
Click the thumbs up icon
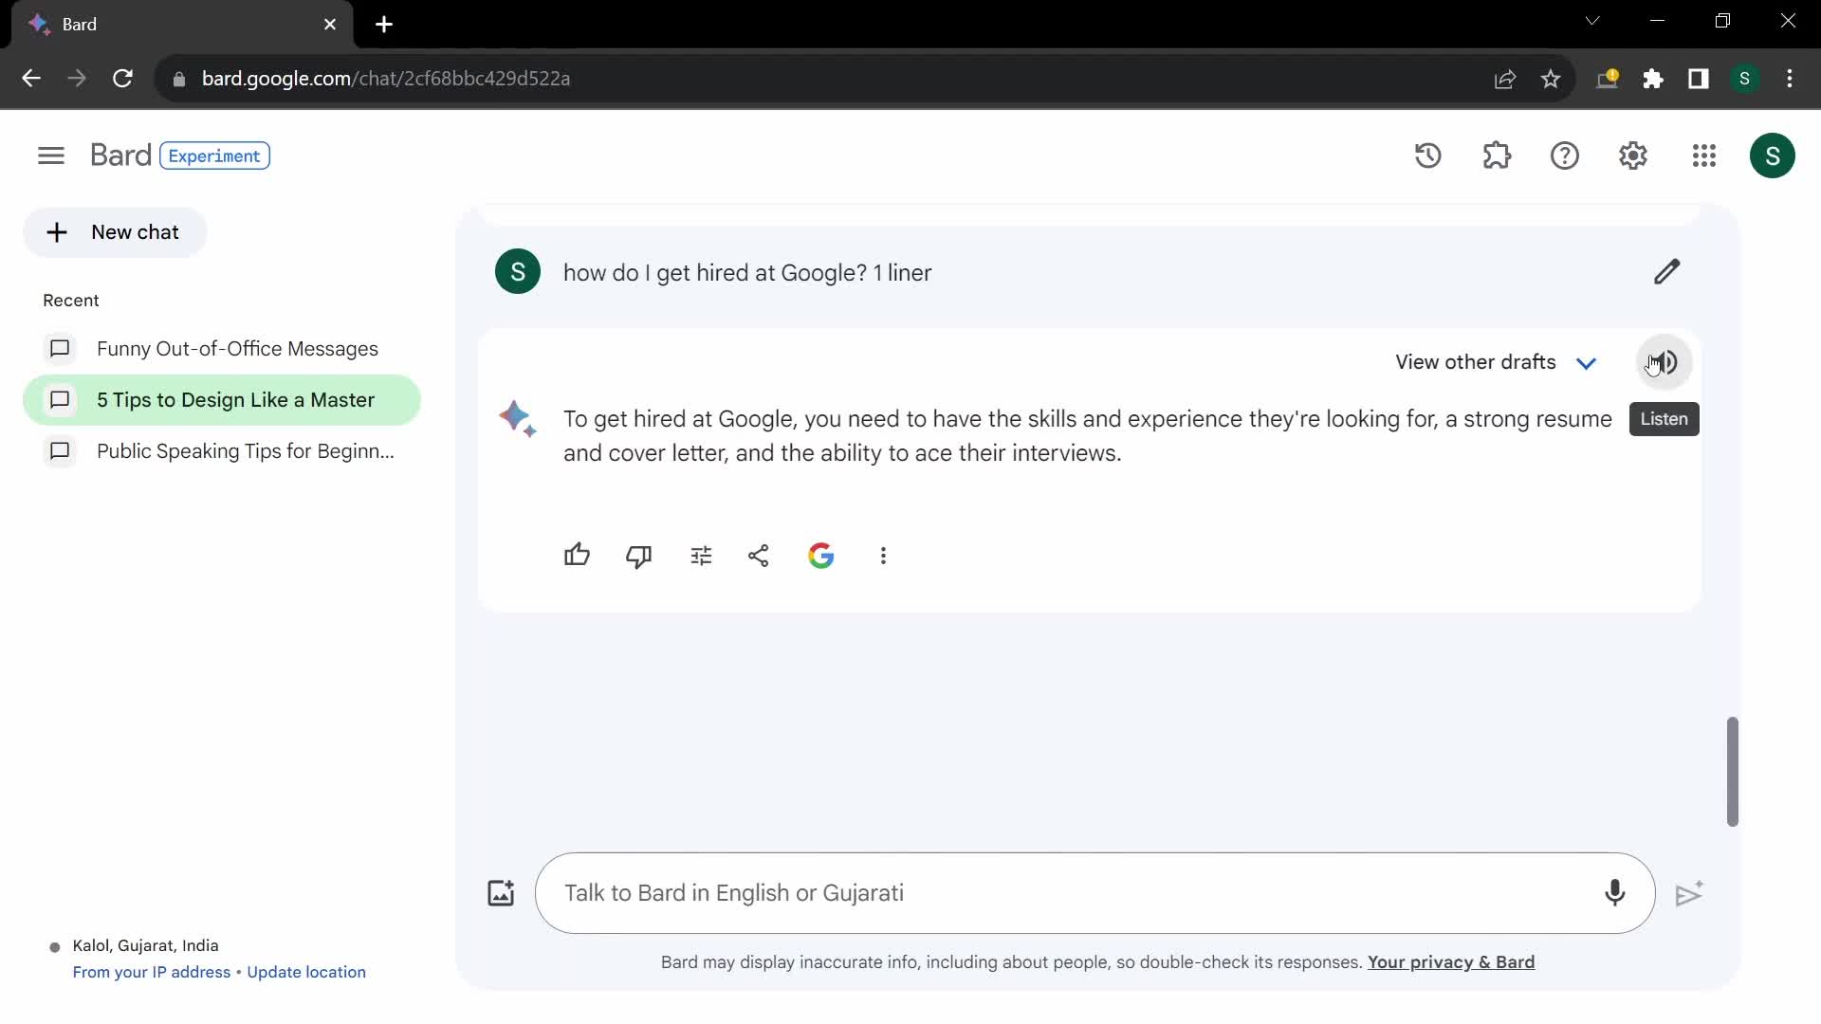[x=577, y=555]
